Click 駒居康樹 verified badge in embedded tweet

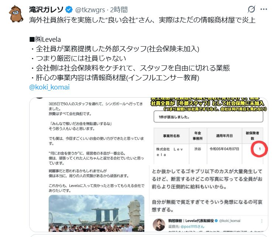(216, 221)
